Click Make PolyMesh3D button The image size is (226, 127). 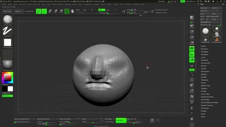tap(214, 17)
